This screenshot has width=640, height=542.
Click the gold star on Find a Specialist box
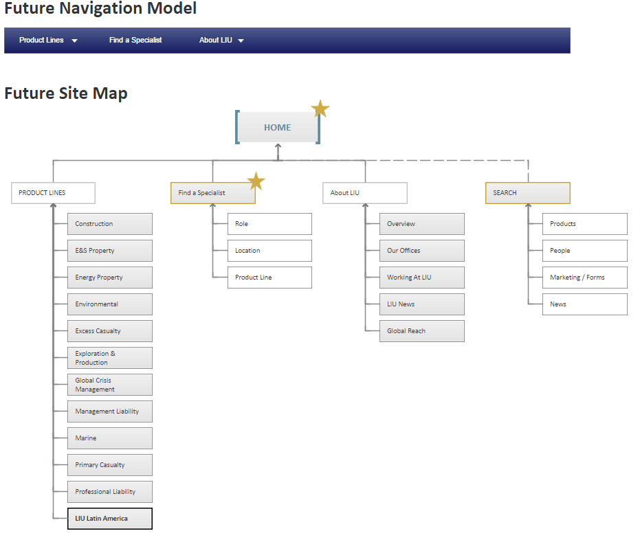pos(256,181)
